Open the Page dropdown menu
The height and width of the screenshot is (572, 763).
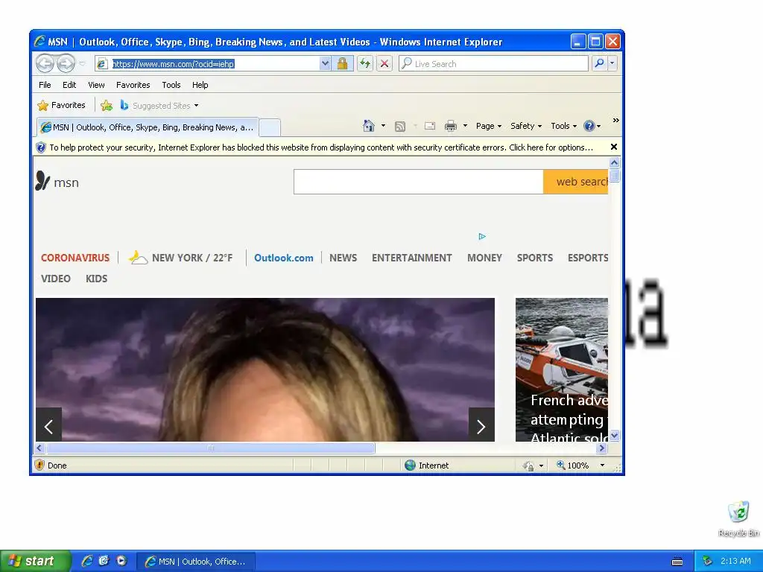[489, 126]
